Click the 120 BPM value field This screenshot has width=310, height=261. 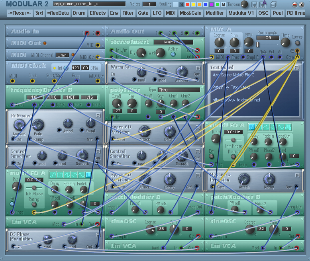point(76,68)
